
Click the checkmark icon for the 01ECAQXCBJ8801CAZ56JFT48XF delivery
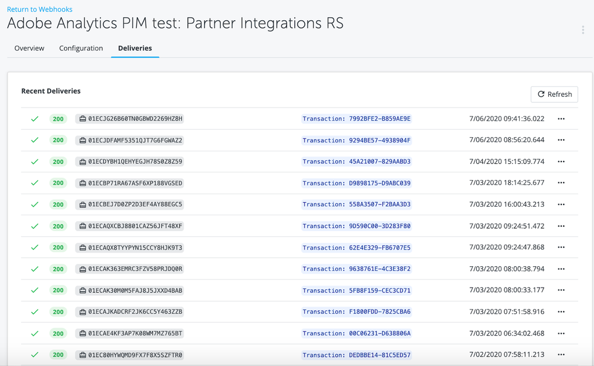[x=34, y=226]
